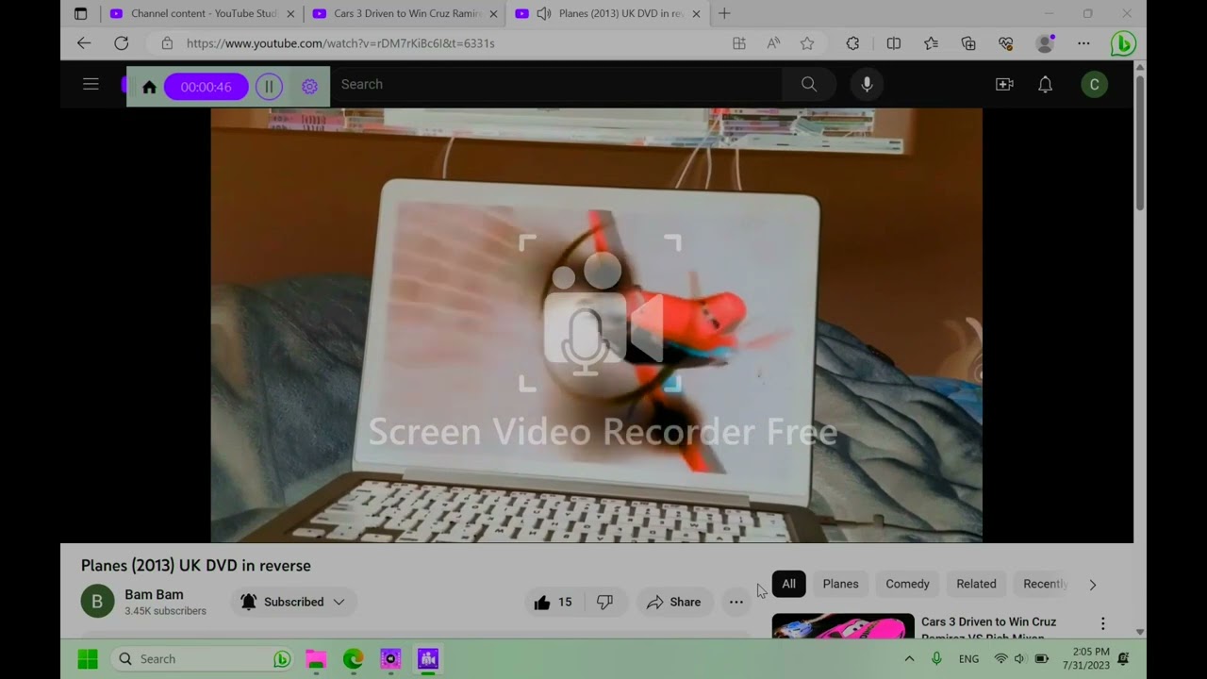The image size is (1207, 679).
Task: Select the Related filter chip
Action: click(976, 584)
